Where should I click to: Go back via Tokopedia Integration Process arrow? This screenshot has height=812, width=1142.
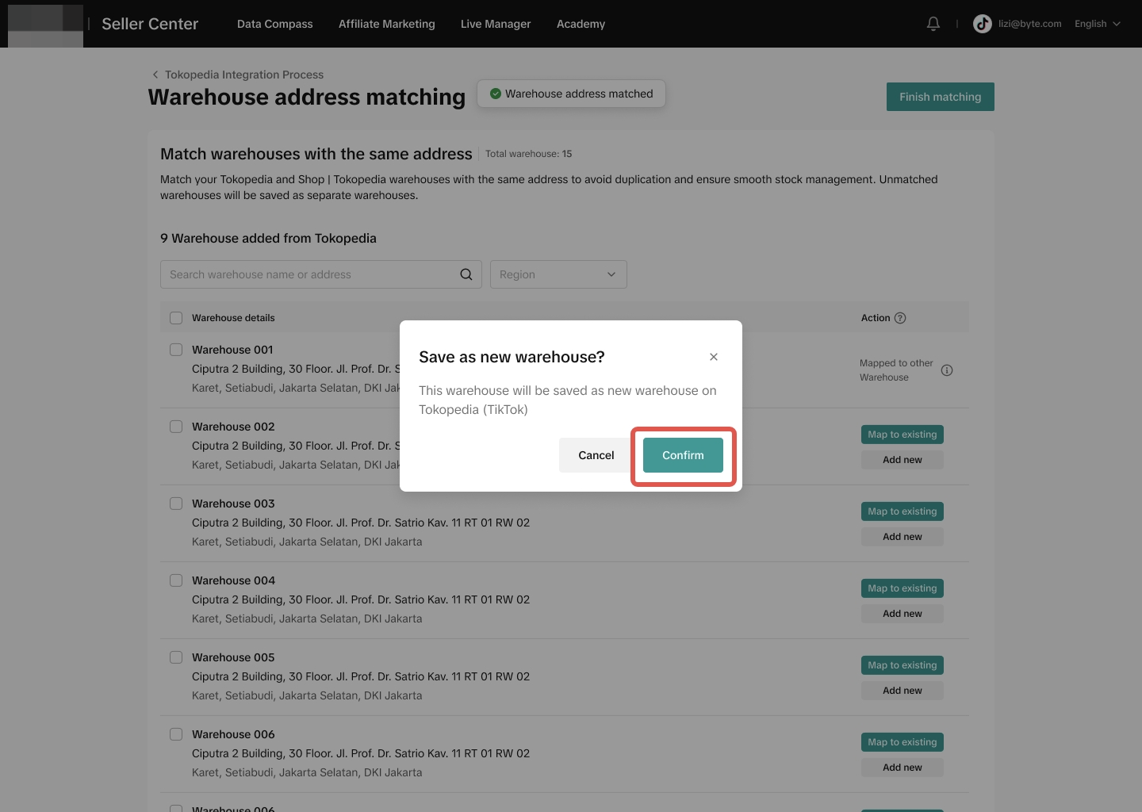tap(155, 75)
